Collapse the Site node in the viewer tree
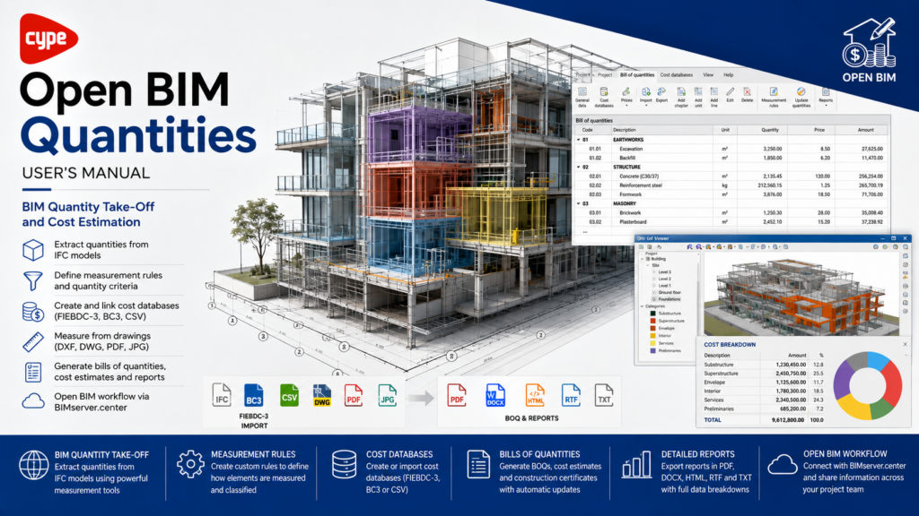This screenshot has height=516, width=919. pos(648,265)
